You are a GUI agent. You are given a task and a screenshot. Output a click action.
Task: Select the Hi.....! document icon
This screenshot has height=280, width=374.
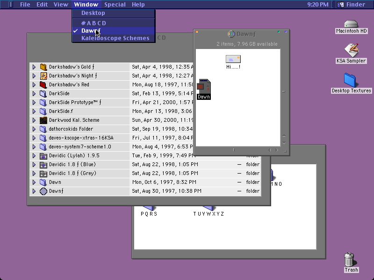click(x=233, y=59)
